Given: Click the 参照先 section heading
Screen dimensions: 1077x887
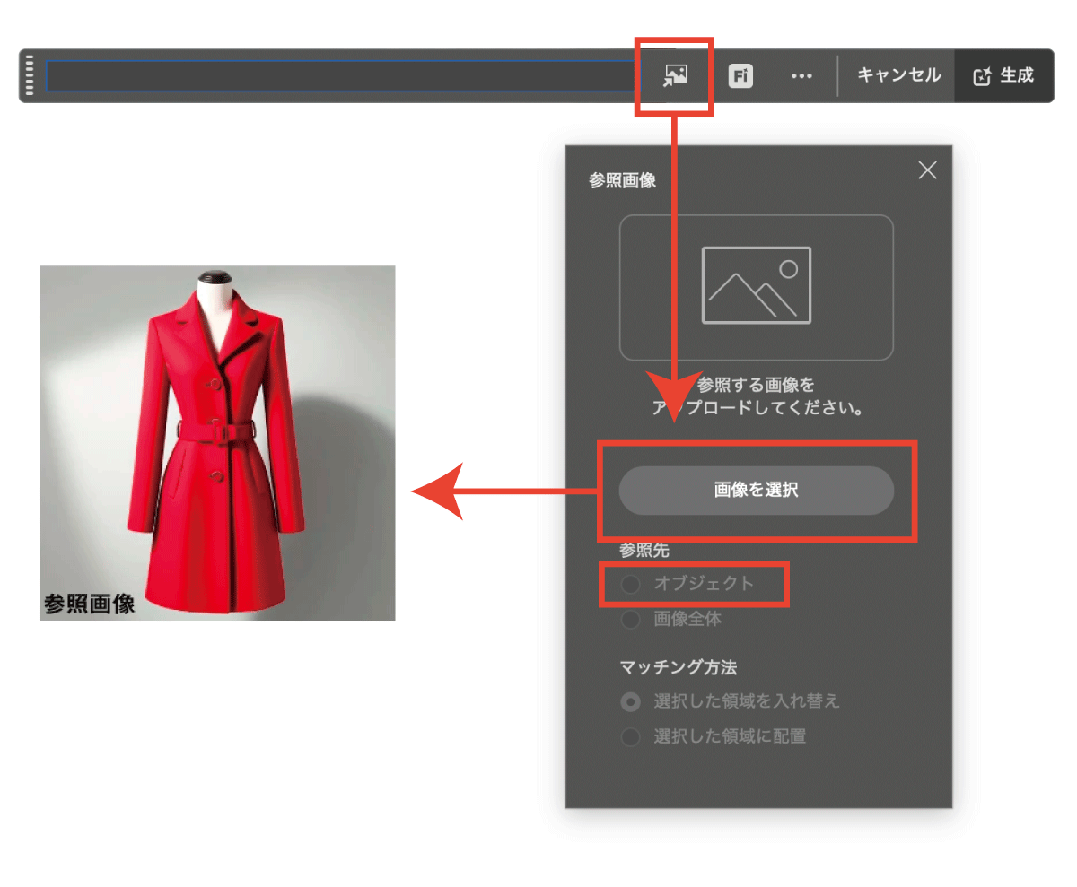Looking at the screenshot, I should click(x=644, y=551).
